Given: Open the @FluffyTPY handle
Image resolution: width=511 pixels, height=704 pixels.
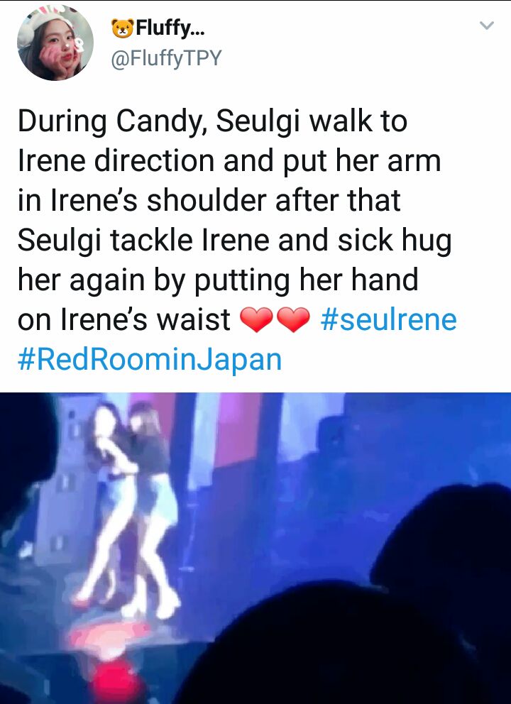Looking at the screenshot, I should click(x=166, y=58).
